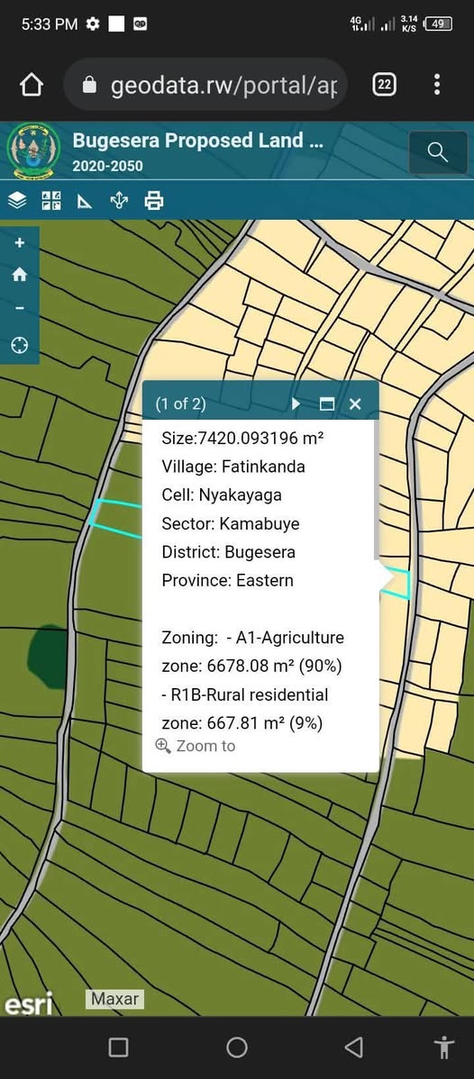The width and height of the screenshot is (474, 1079).
Task: Select the measurement tool icon
Action: pyautogui.click(x=85, y=201)
